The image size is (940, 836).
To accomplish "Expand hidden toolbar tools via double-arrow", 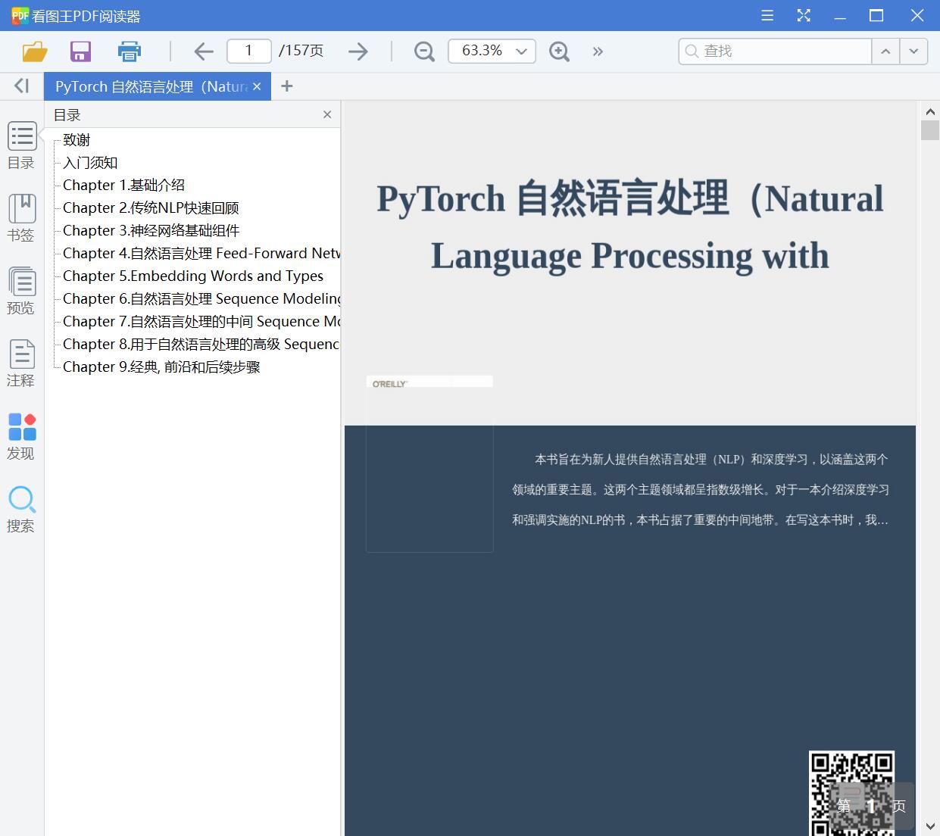I will (x=598, y=51).
